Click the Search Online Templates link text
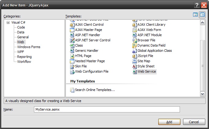The height and width of the screenshot is (129, 209). tap(95, 90)
